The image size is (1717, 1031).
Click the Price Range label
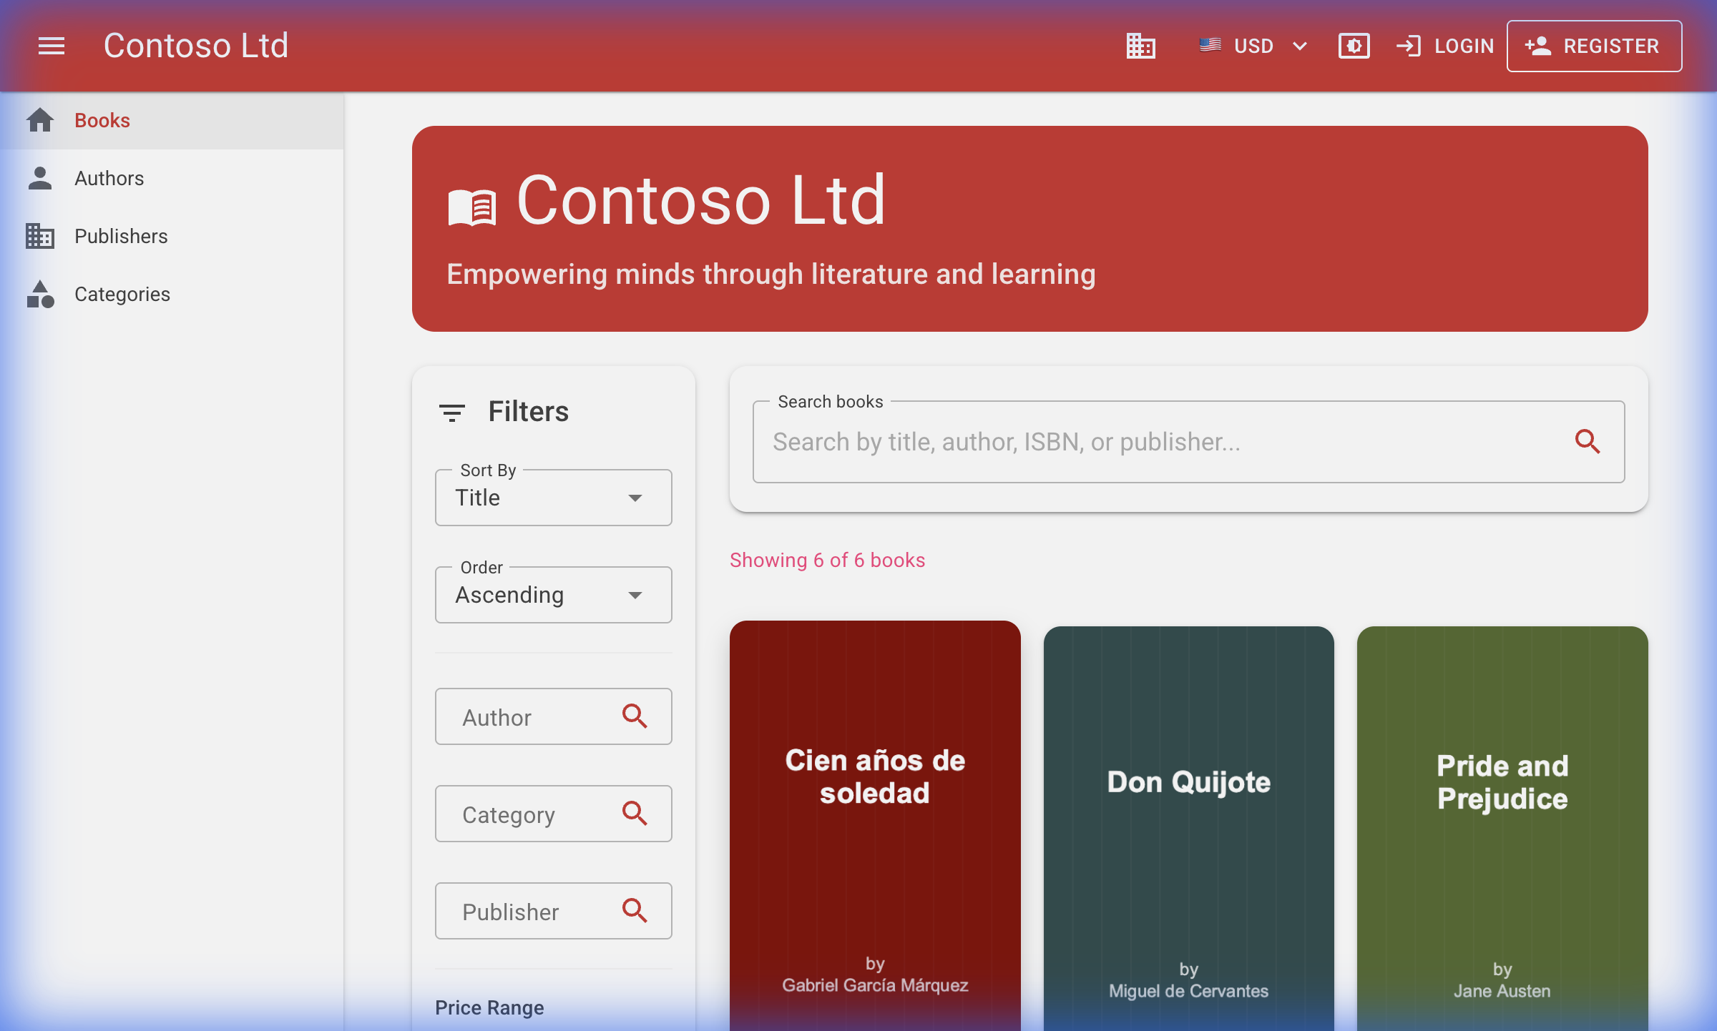489,1007
